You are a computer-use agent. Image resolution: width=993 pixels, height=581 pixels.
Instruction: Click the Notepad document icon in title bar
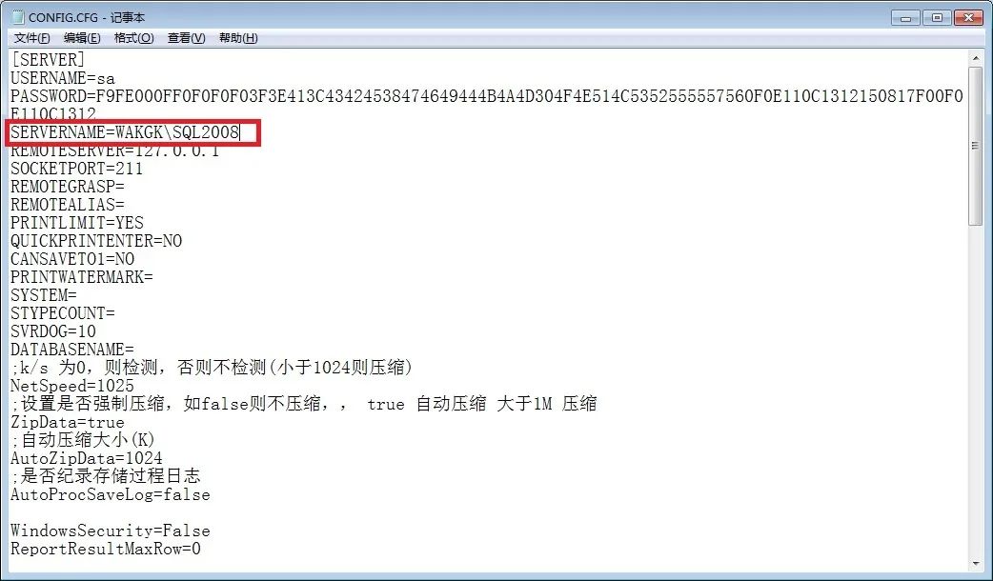(18, 17)
